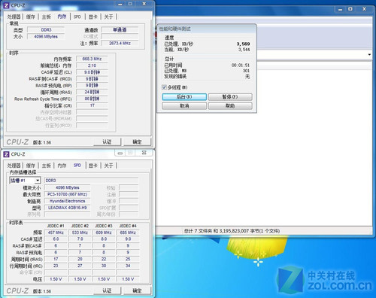
Task: Open address dropdown arrow in background window
Action: pos(369,54)
